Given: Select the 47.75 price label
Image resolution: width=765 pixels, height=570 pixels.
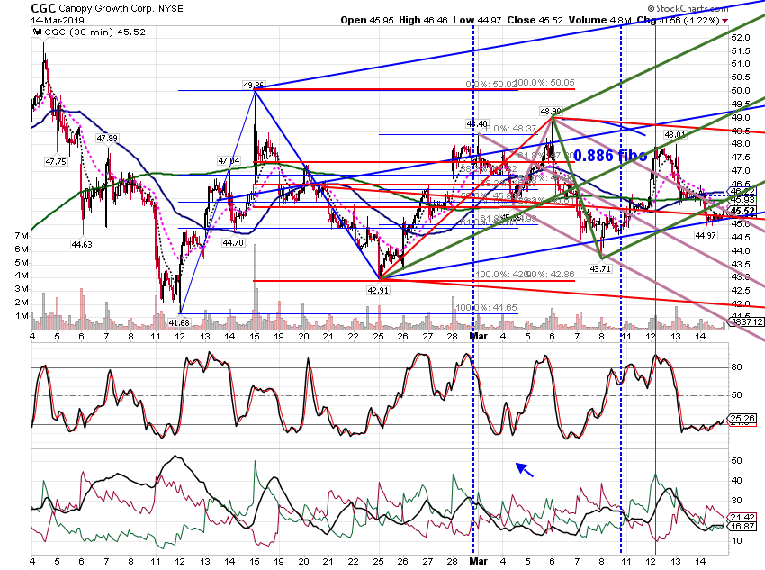Looking at the screenshot, I should tap(56, 161).
